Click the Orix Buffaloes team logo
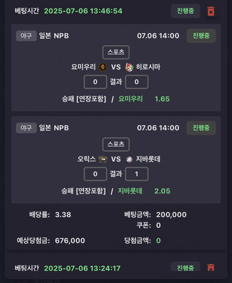The height and width of the screenshot is (283, 232). point(103,159)
